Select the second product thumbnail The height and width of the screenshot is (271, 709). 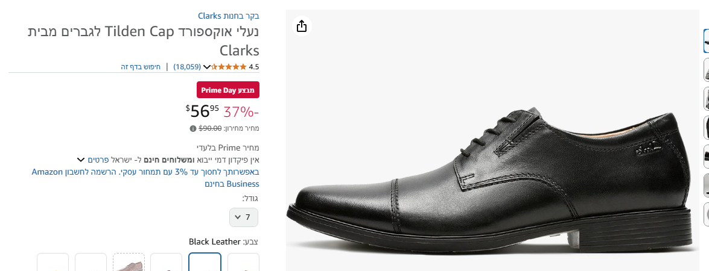point(706,70)
